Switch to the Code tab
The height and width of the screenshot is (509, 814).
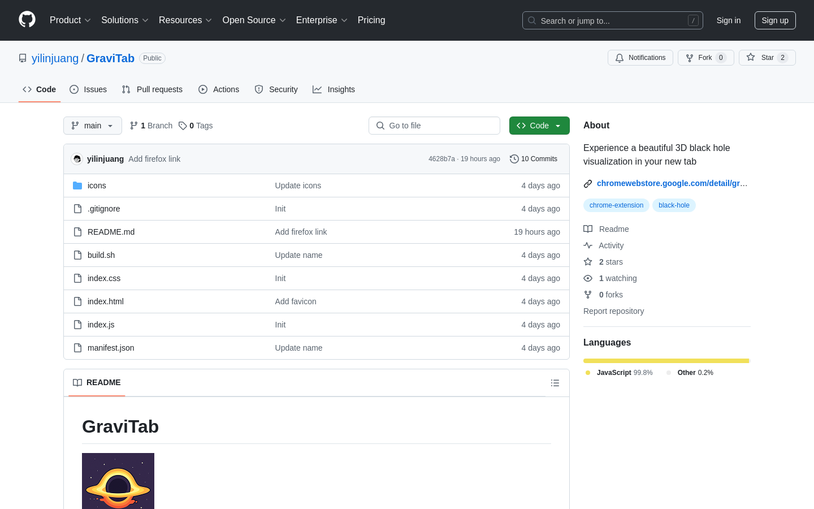point(40,89)
